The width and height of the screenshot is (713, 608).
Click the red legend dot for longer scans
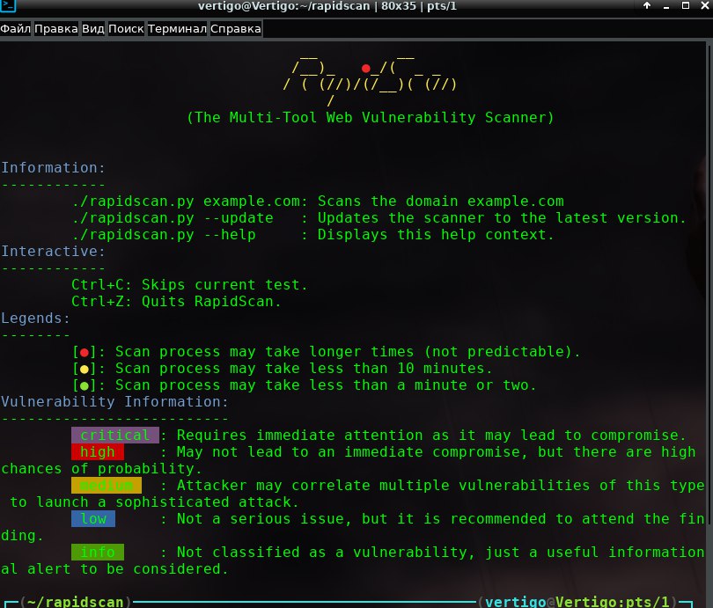point(85,352)
